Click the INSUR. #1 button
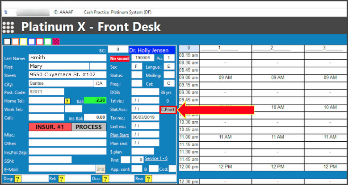 [50, 127]
